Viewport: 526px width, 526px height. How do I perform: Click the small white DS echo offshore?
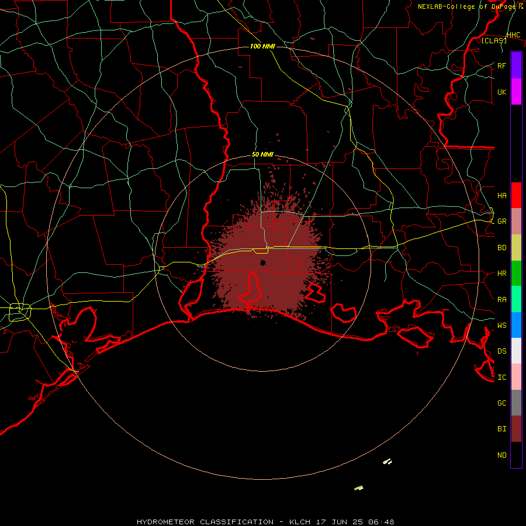click(x=387, y=462)
